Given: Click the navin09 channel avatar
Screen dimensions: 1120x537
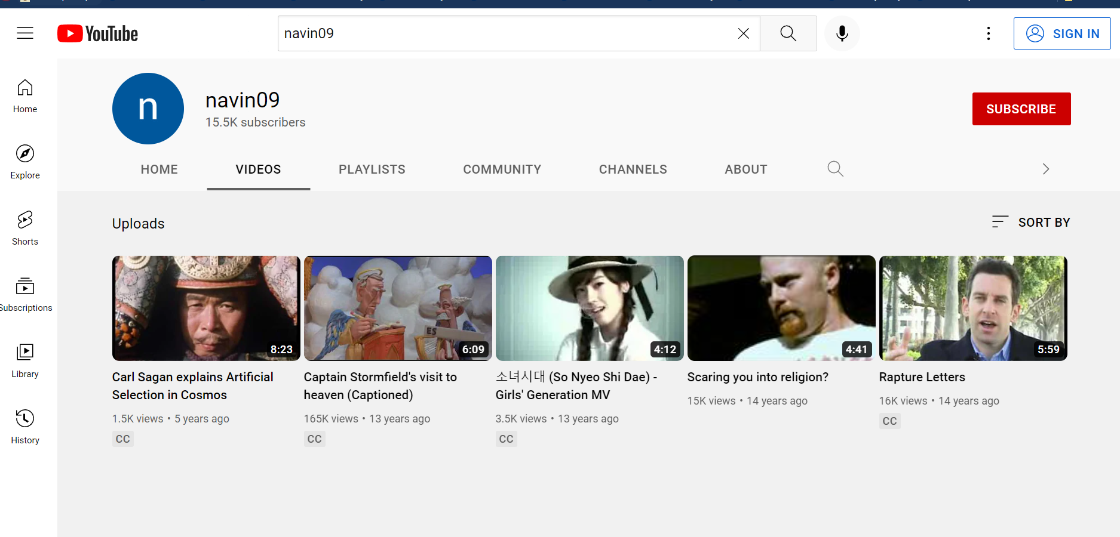Looking at the screenshot, I should click(148, 109).
